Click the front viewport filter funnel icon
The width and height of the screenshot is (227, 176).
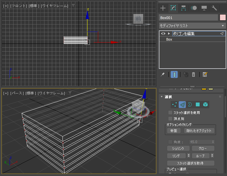coord(73,6)
